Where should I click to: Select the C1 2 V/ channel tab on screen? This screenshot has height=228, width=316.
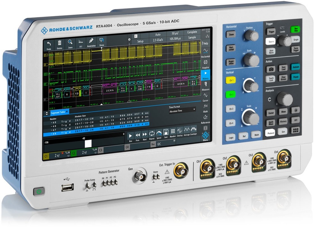(57, 156)
